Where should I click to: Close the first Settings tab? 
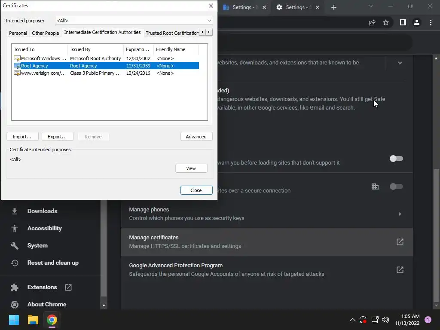point(264,7)
